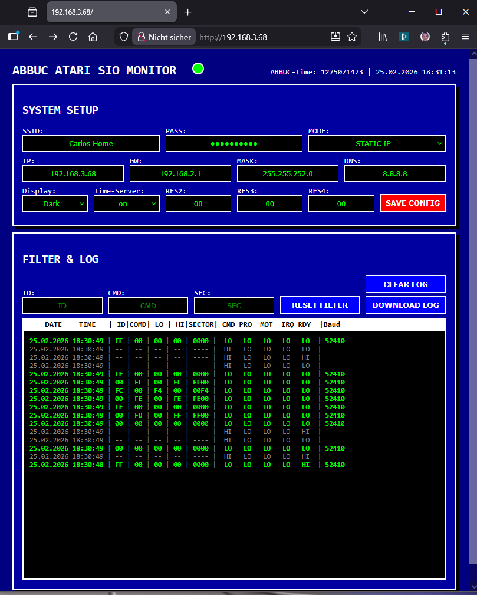Click the Firefox profile avatar icon
Viewport: 477px width, 595px height.
tap(425, 36)
